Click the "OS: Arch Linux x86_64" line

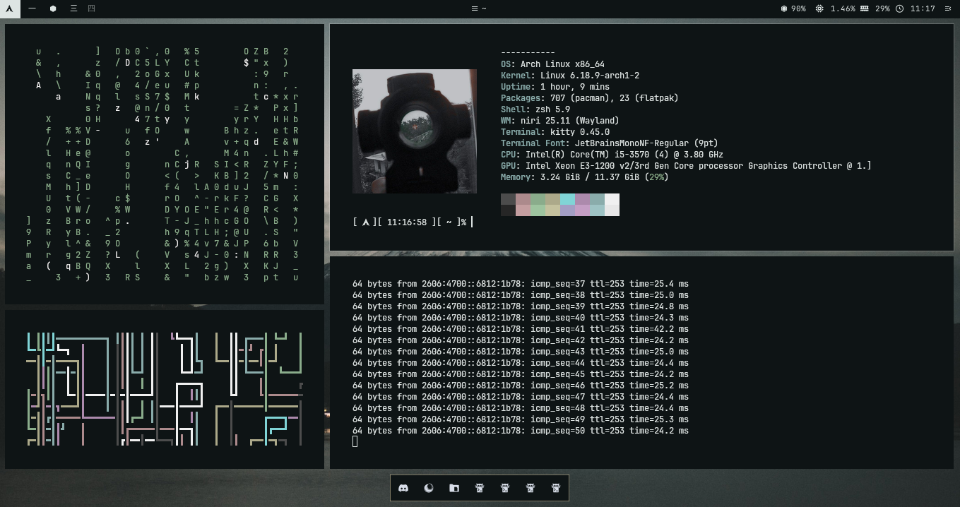552,64
